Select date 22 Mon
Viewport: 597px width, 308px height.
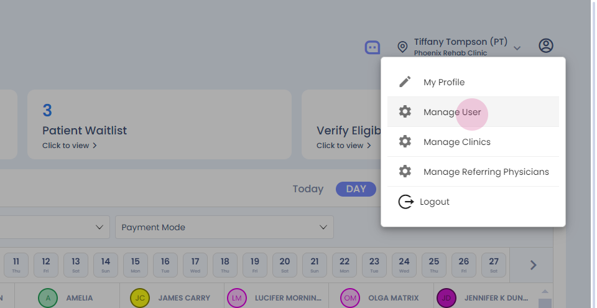pyautogui.click(x=344, y=265)
